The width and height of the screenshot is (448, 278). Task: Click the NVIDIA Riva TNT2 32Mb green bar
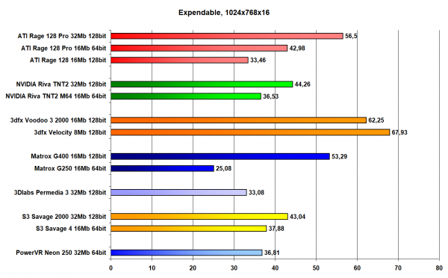(202, 84)
